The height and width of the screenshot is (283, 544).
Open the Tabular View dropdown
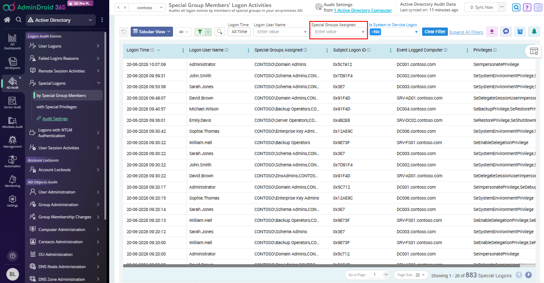pyautogui.click(x=152, y=31)
